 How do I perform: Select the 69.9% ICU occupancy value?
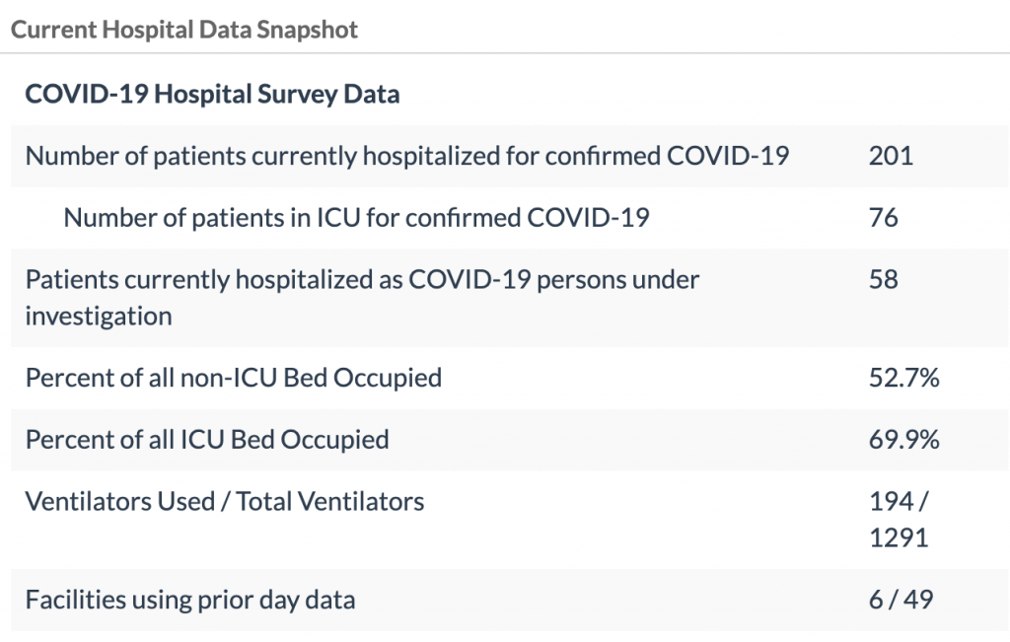pyautogui.click(x=903, y=439)
